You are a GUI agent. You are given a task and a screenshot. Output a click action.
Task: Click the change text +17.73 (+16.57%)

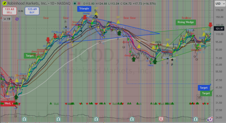[144, 4]
